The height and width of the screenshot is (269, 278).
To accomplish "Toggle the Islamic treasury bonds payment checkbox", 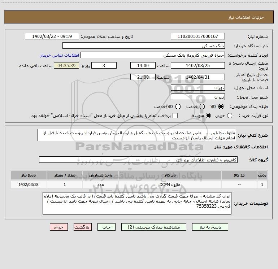I will tap(175, 116).
